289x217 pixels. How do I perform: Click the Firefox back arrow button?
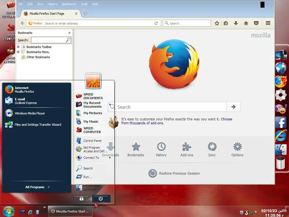pos(22,23)
